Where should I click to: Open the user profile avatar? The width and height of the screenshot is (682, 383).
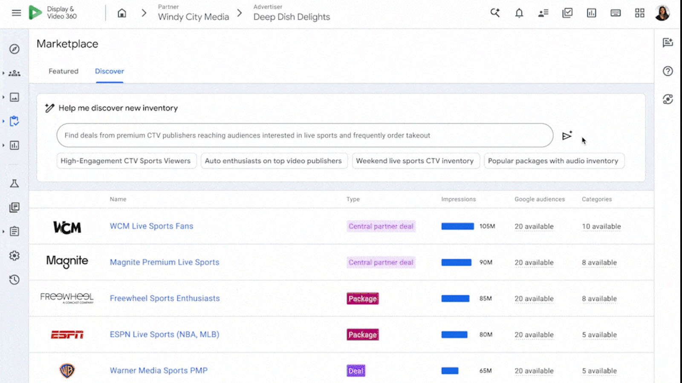(x=662, y=13)
